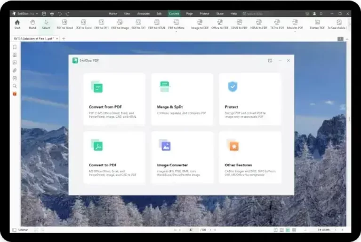Image resolution: width=361 pixels, height=242 pixels.
Task: Open the SwifDoo Pro app menu arrow
Action: click(x=37, y=14)
